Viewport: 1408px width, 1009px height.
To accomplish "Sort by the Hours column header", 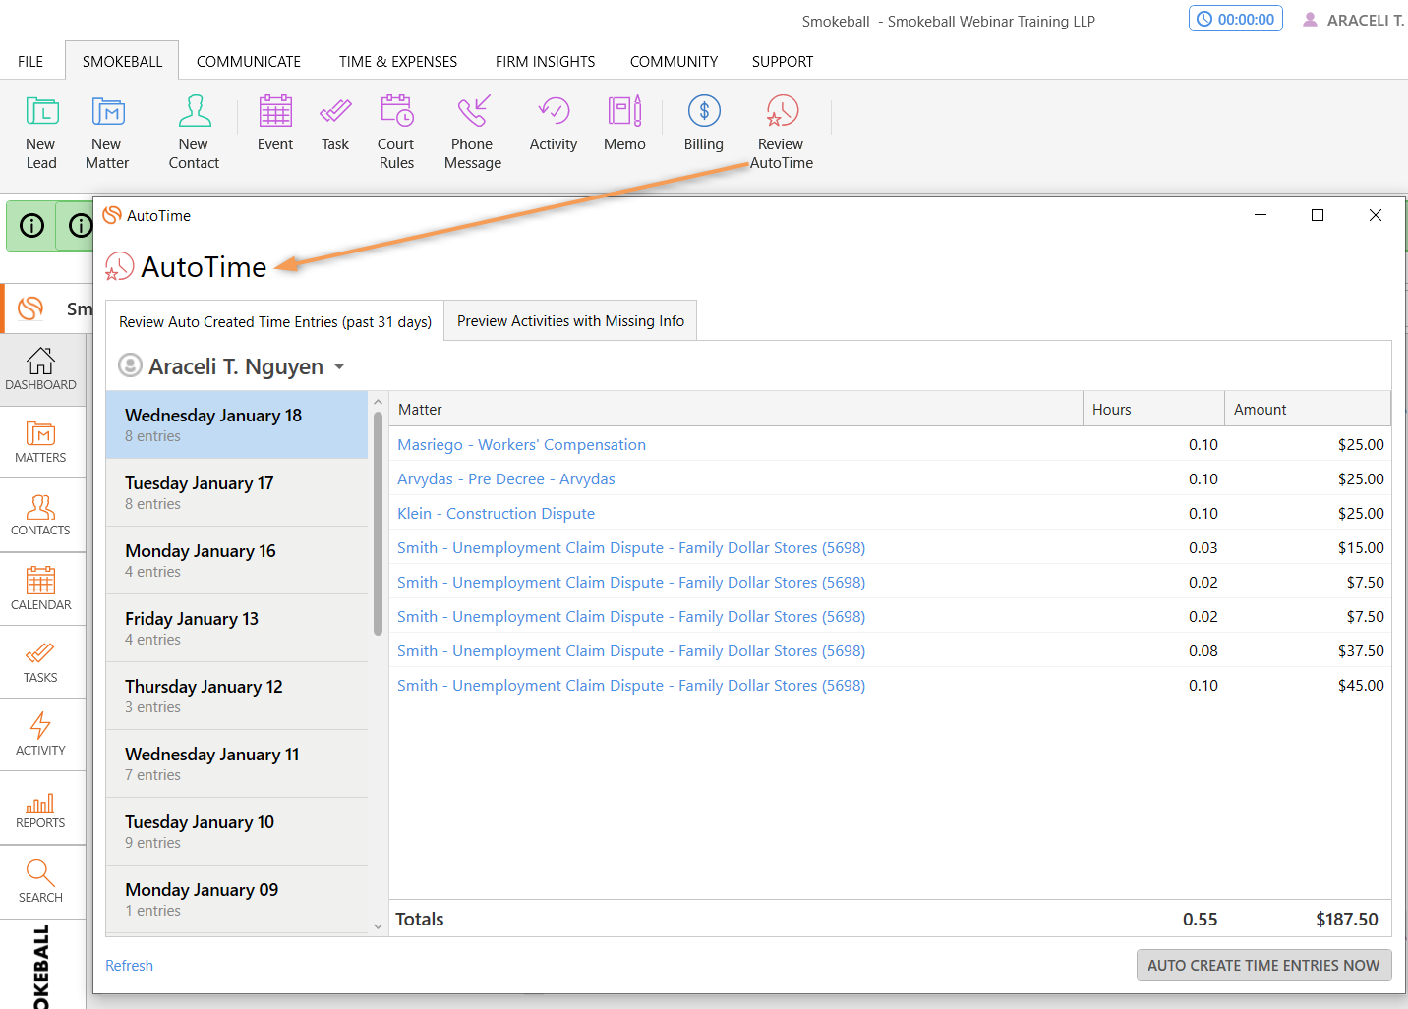I will pos(1153,409).
